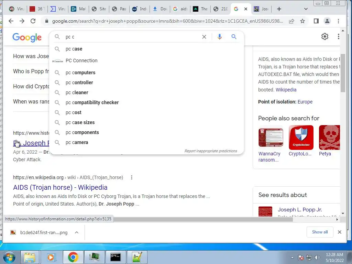Select the 'pc cleaner' suggestion
This screenshot has width=352, height=264.
146,92
